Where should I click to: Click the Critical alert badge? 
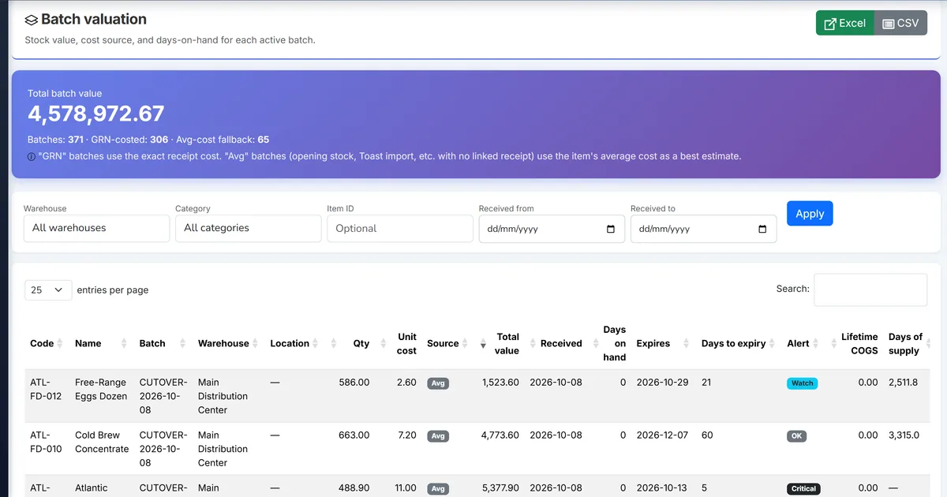click(803, 488)
